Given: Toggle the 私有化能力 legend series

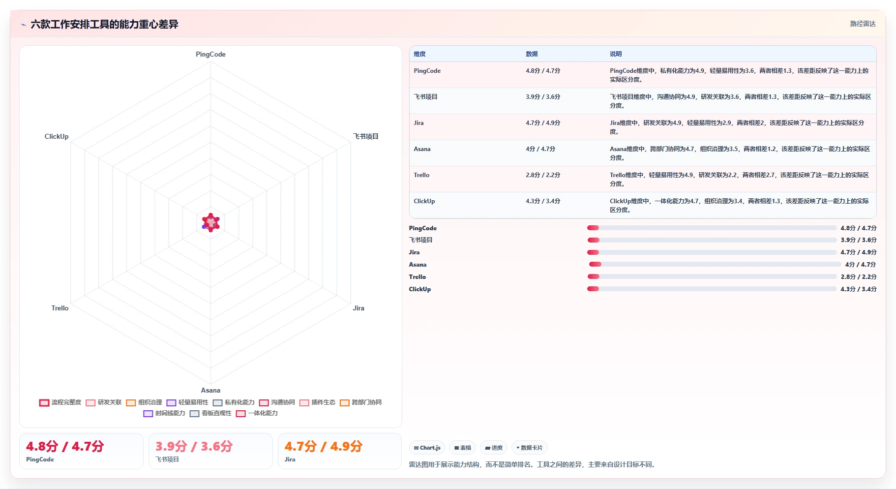Looking at the screenshot, I should click(234, 402).
